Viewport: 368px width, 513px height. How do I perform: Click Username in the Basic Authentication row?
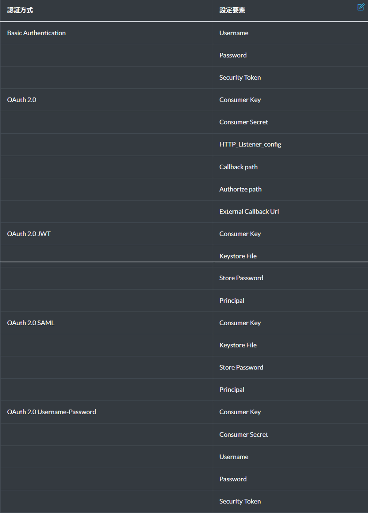[x=234, y=33]
